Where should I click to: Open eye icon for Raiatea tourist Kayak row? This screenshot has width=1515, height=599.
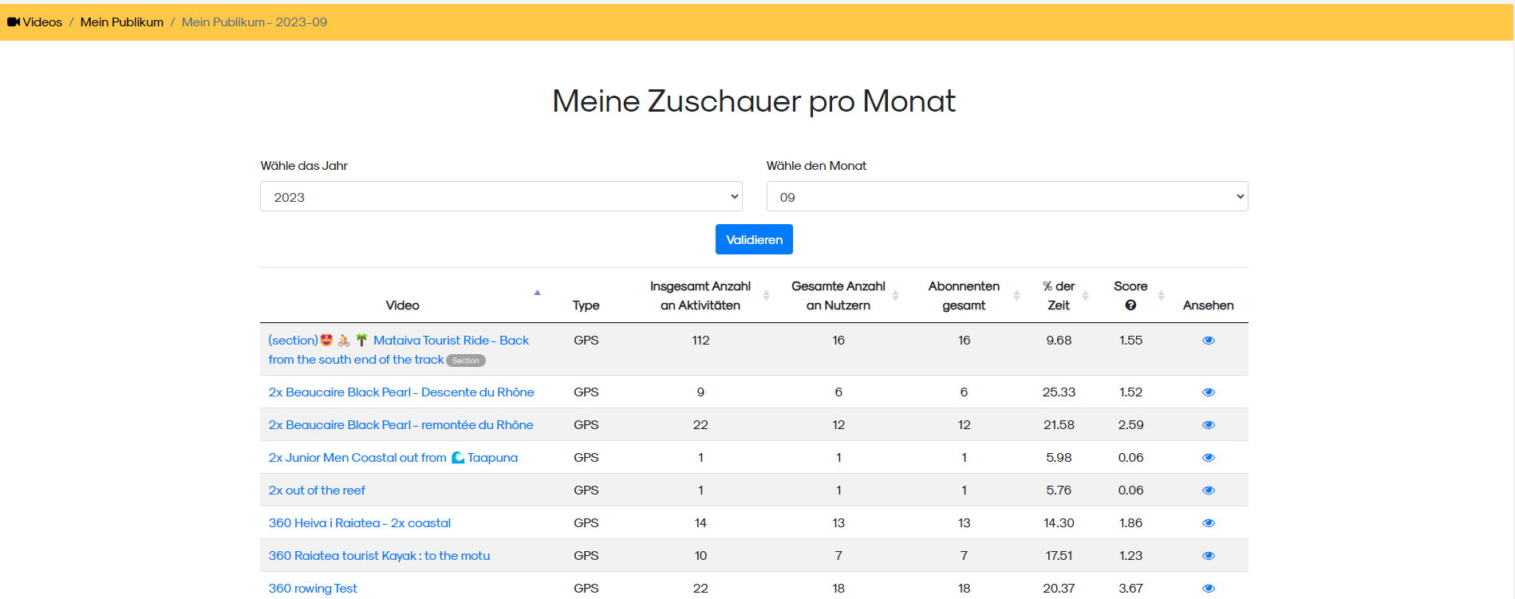(x=1208, y=556)
